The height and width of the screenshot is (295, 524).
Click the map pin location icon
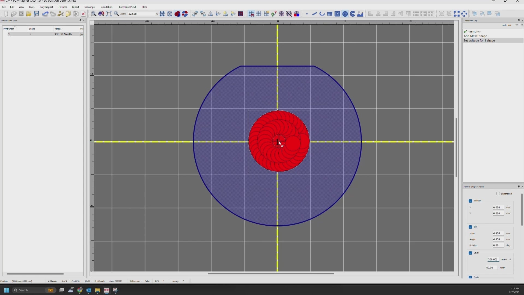click(274, 14)
